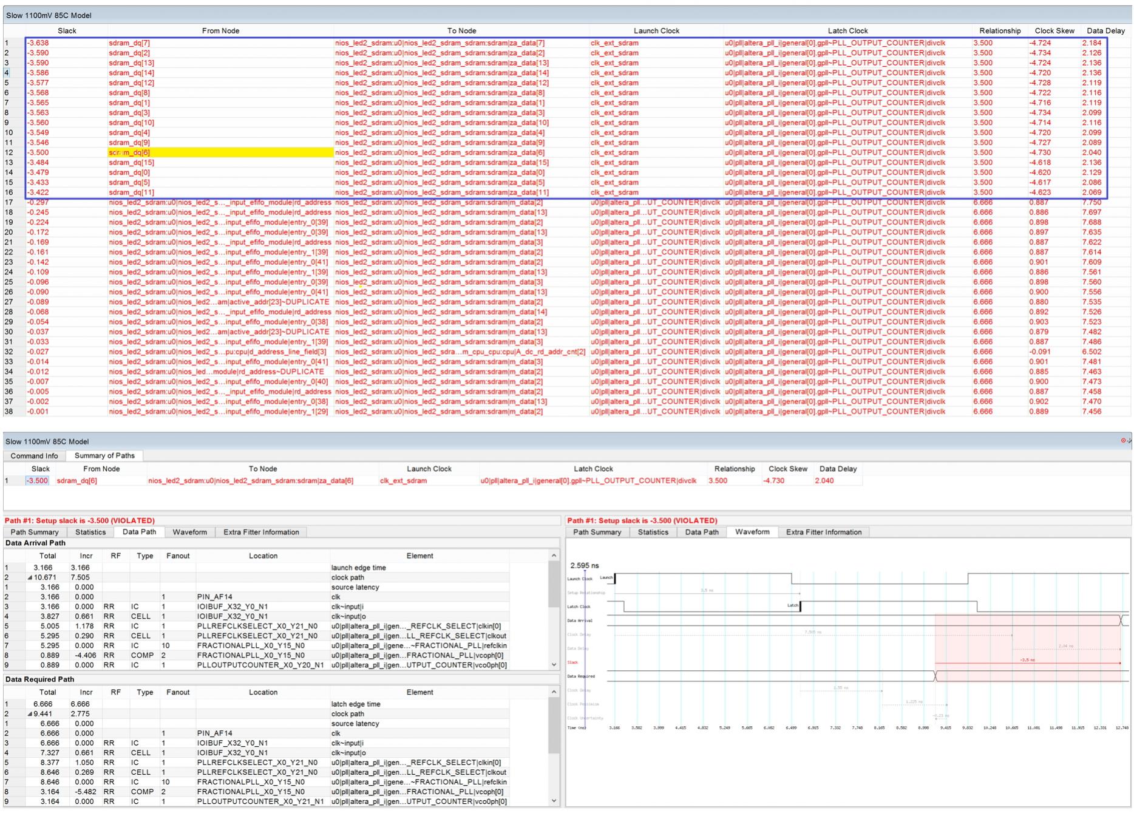Open Extra Fitter Information tab in right pane
This screenshot has width=1134, height=813.
coord(824,532)
